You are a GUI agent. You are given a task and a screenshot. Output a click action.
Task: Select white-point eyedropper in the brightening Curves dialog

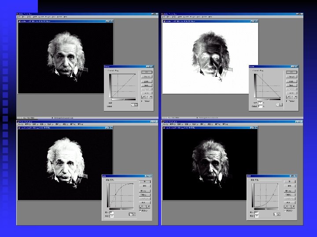pos(148,207)
